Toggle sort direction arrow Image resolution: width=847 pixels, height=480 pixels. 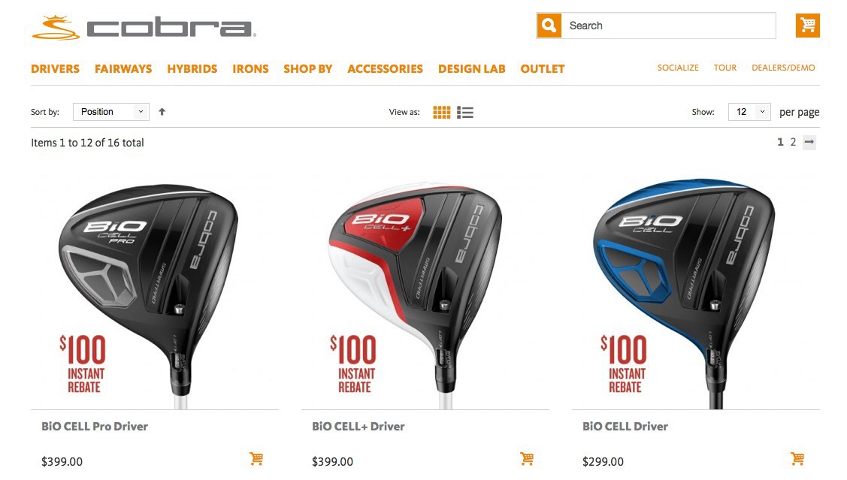click(x=162, y=112)
